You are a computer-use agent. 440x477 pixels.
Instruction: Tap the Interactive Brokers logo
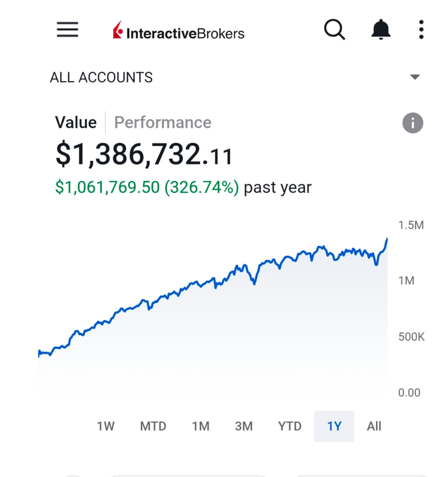[178, 33]
